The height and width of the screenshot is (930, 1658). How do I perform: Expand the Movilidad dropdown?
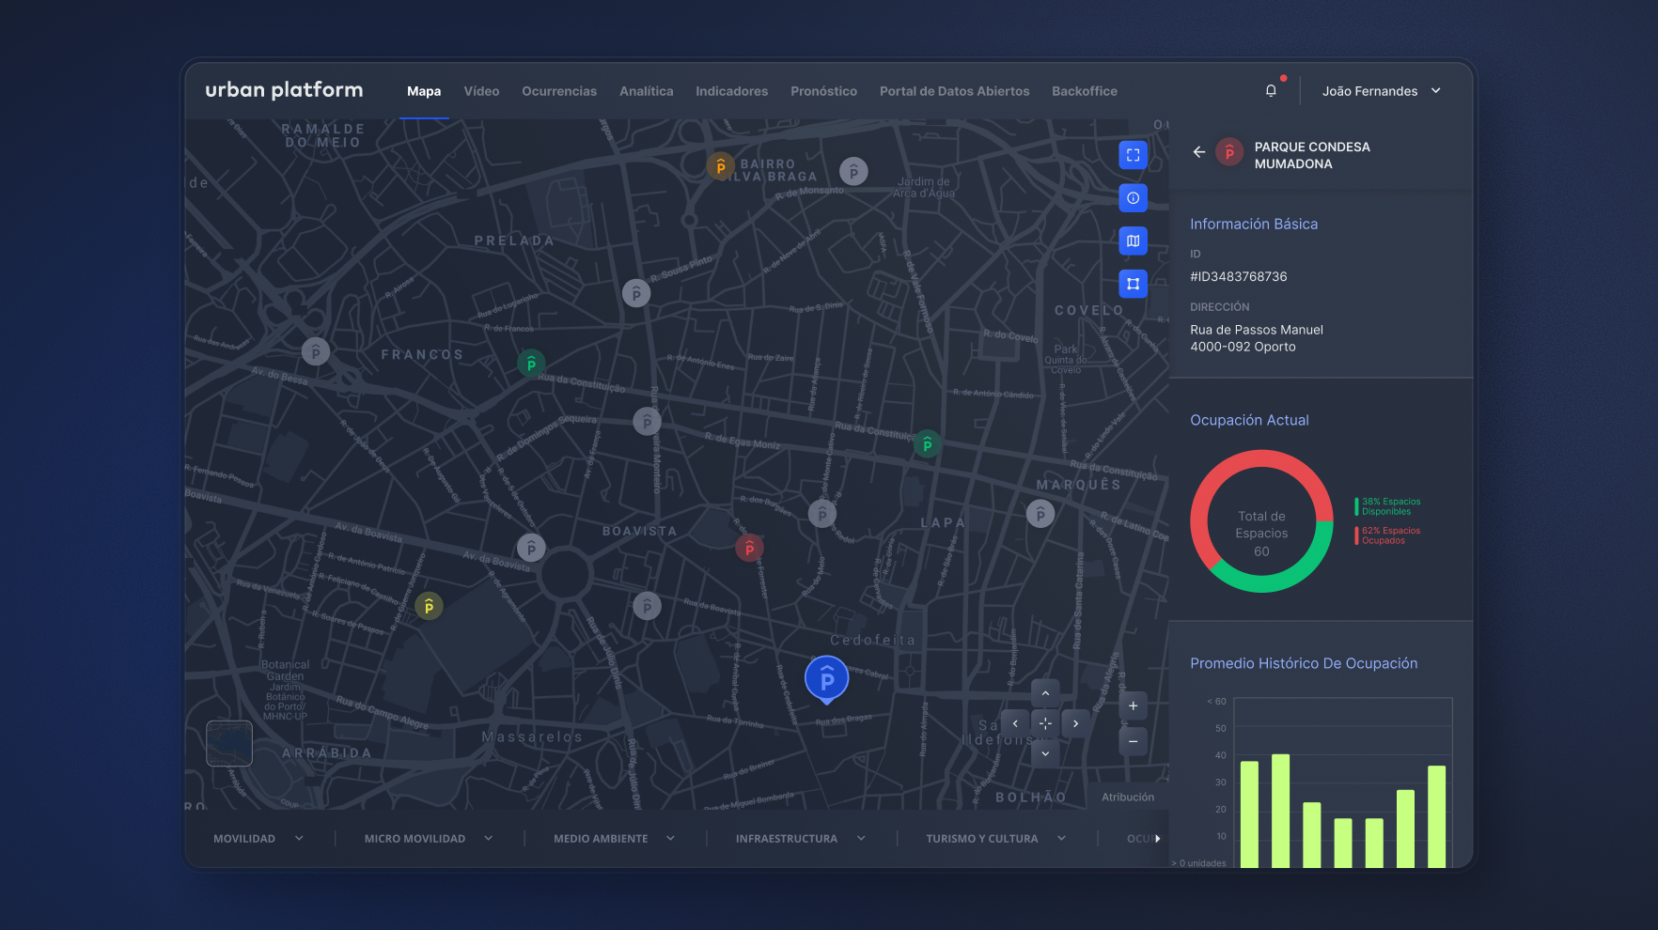258,839
